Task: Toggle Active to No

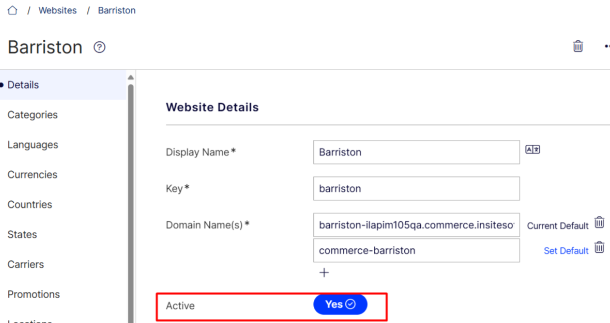Action: tap(340, 304)
